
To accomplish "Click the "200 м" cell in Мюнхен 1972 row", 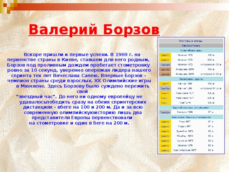I will point(211,60).
